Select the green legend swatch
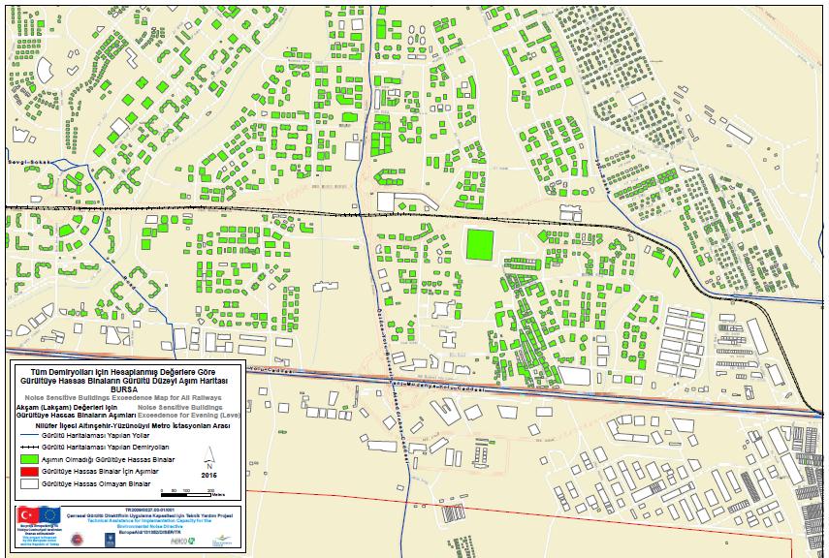 click(x=27, y=458)
